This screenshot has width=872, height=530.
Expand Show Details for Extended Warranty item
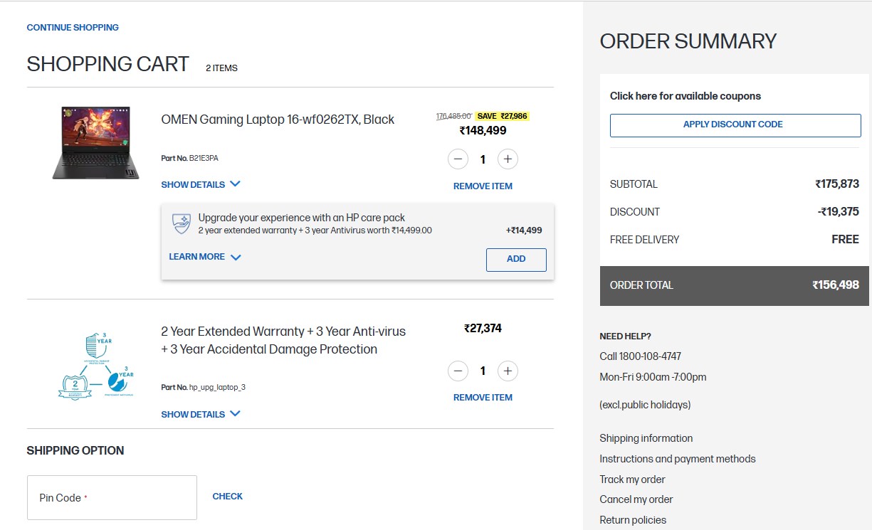coord(200,414)
